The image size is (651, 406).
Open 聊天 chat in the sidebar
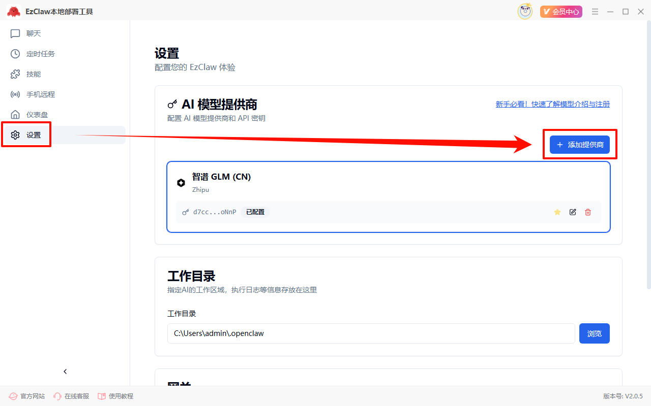[x=33, y=33]
